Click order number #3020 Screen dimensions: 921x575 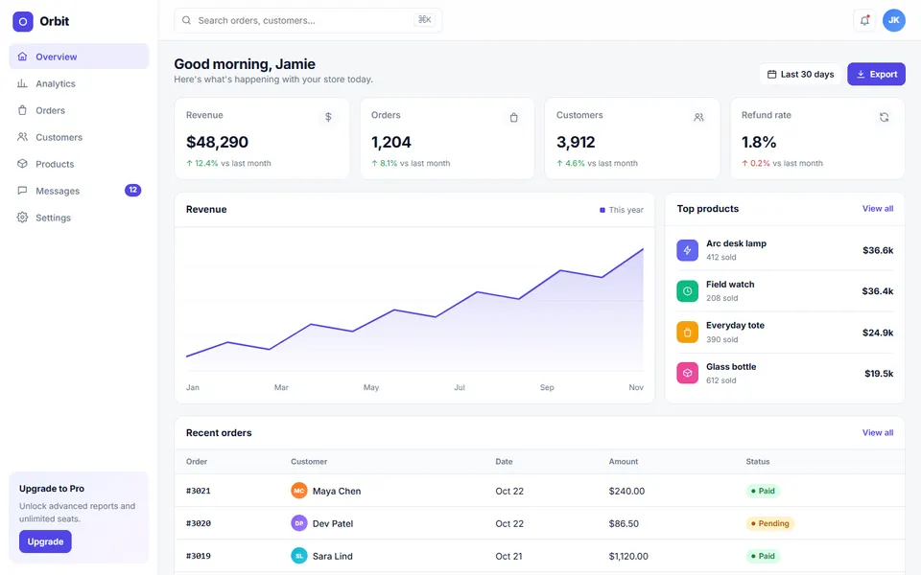pos(199,523)
